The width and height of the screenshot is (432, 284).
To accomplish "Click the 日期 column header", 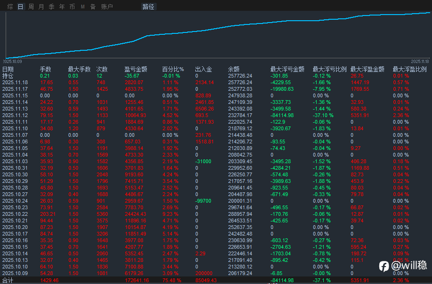I will click(8, 69).
